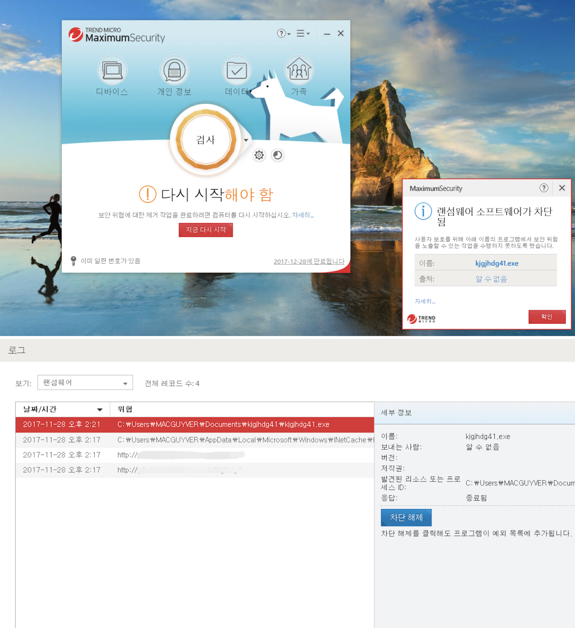The image size is (575, 628).
Task: Click the 위협 column header
Action: pyautogui.click(x=242, y=409)
